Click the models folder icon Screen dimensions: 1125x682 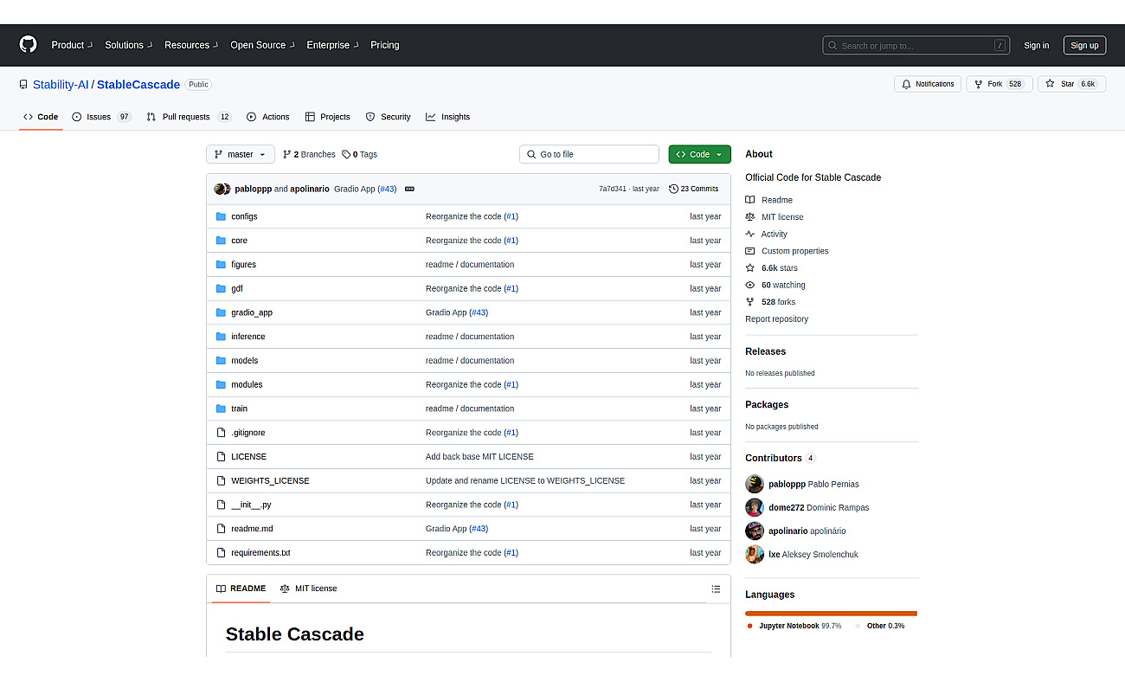(221, 361)
